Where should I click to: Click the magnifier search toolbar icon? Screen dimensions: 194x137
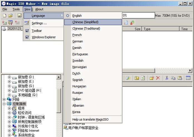126,23
